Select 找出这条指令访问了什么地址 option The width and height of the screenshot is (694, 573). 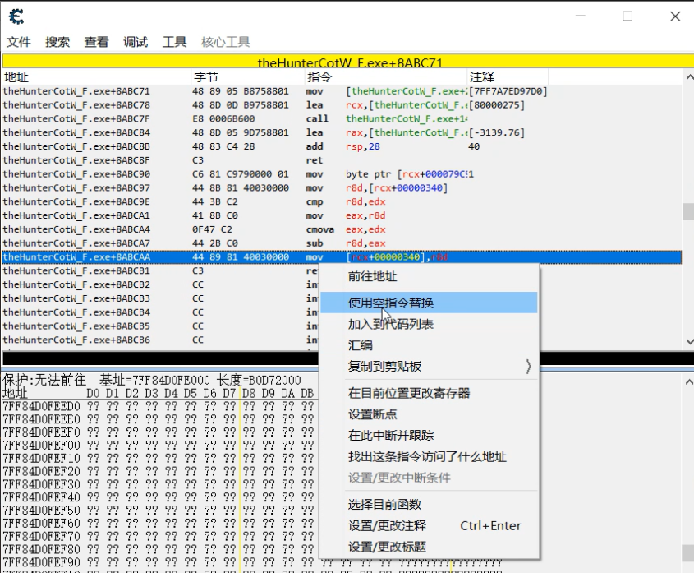(427, 457)
